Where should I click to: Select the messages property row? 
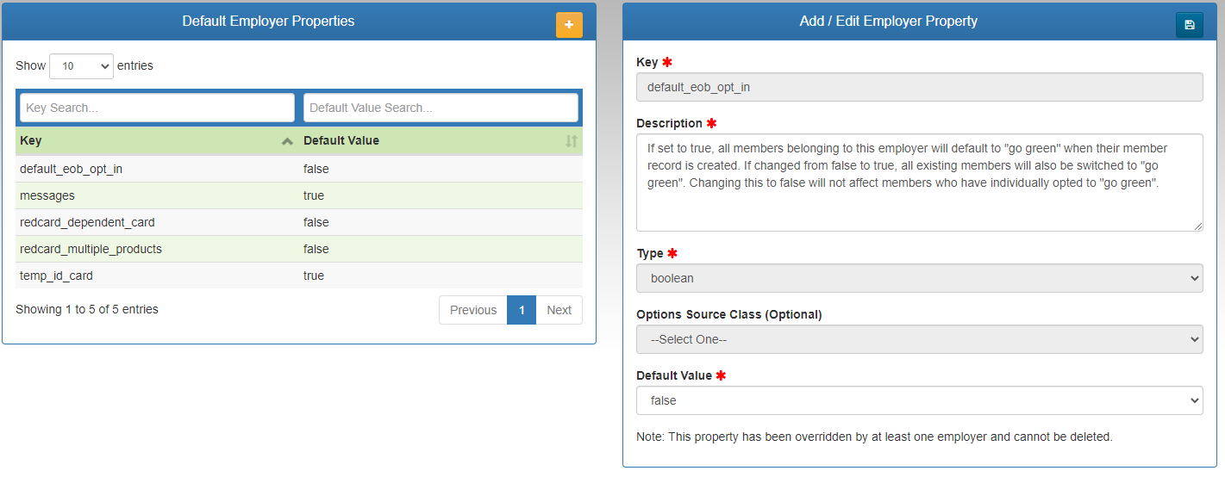[47, 195]
